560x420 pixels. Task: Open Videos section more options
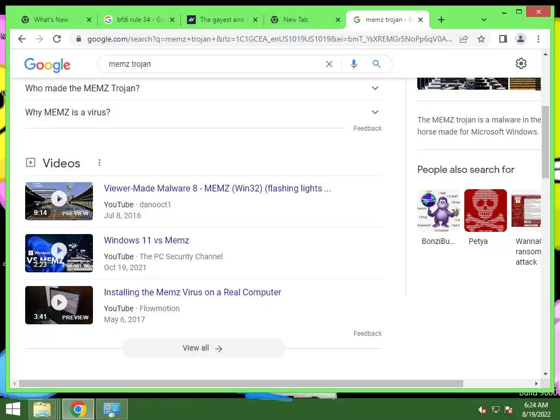point(100,163)
